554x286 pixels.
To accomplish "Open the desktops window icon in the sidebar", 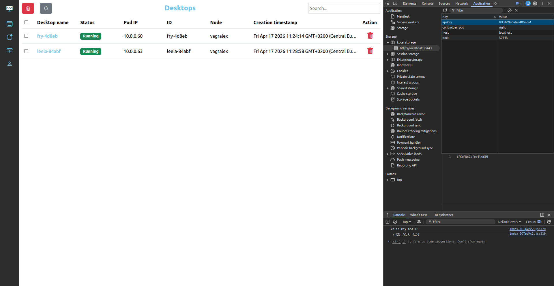I will point(10,24).
